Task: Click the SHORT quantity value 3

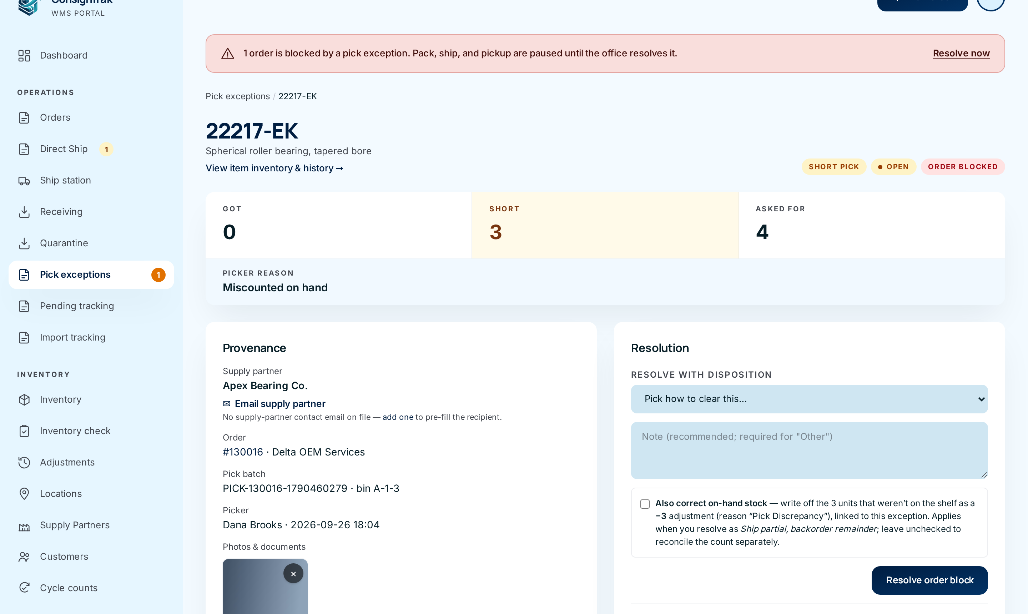Action: point(495,232)
